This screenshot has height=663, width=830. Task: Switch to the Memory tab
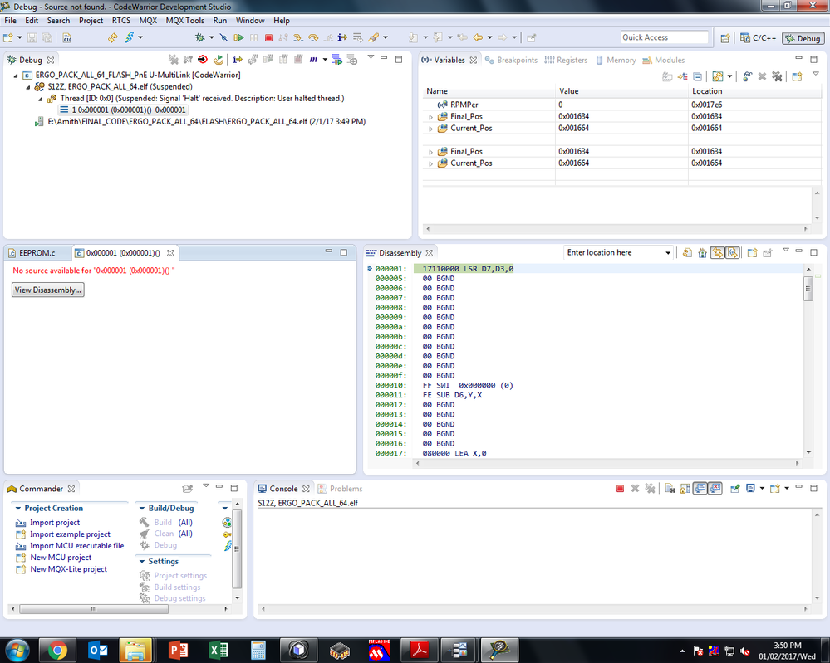pos(616,61)
